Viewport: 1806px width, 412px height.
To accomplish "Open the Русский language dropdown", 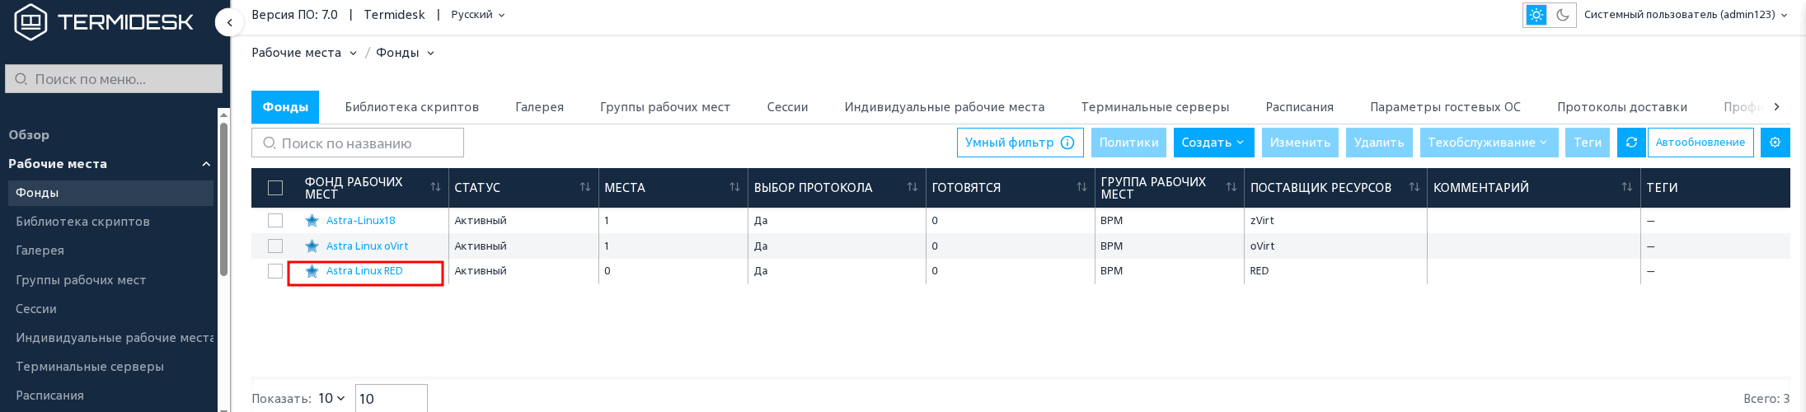I will [x=478, y=15].
